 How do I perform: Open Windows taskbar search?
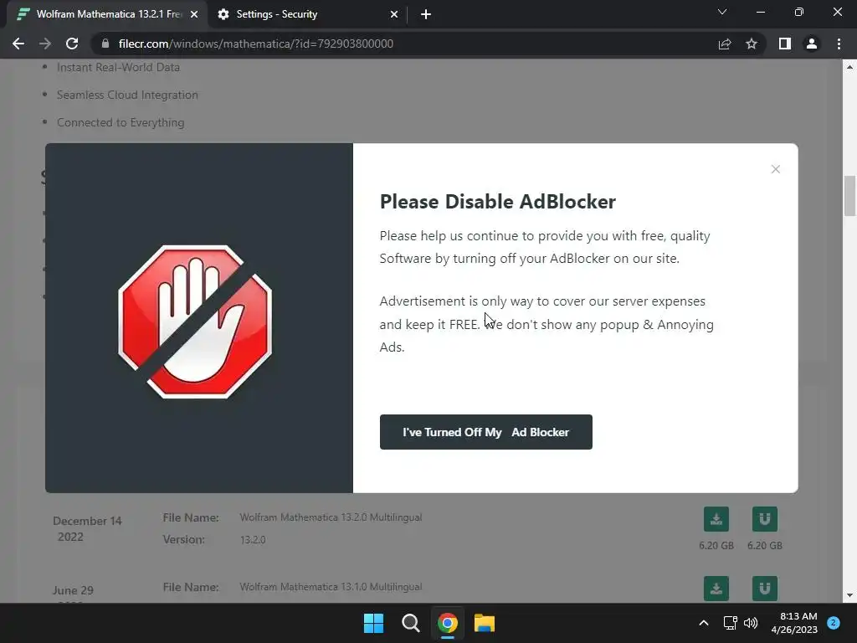coord(410,623)
